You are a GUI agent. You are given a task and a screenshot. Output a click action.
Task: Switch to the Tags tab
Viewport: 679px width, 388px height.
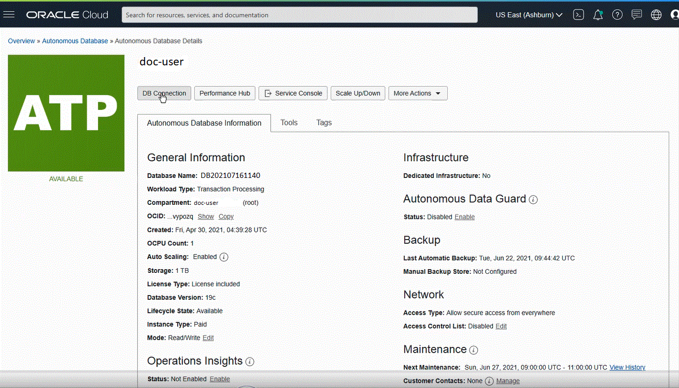324,122
